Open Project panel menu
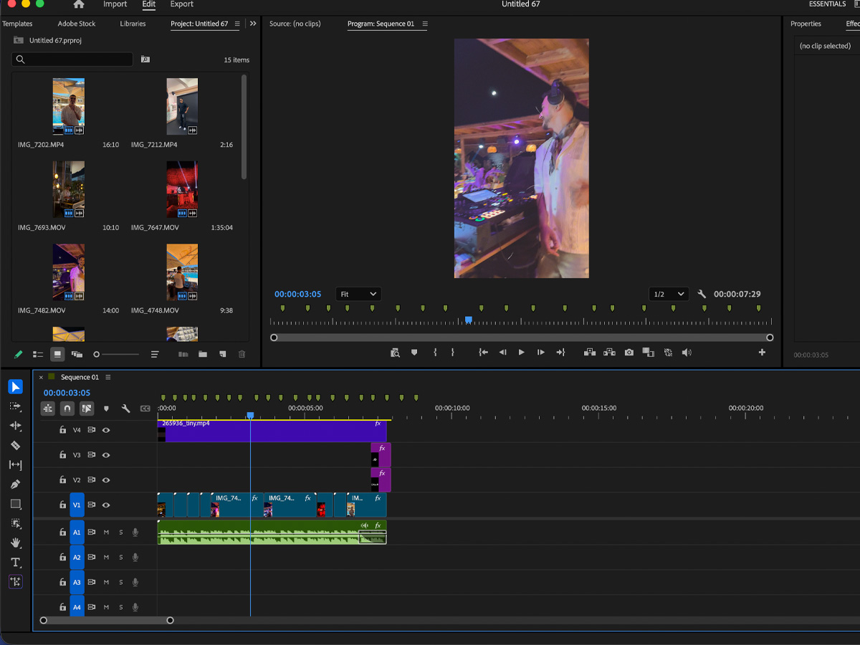Image resolution: width=860 pixels, height=645 pixels. click(237, 24)
